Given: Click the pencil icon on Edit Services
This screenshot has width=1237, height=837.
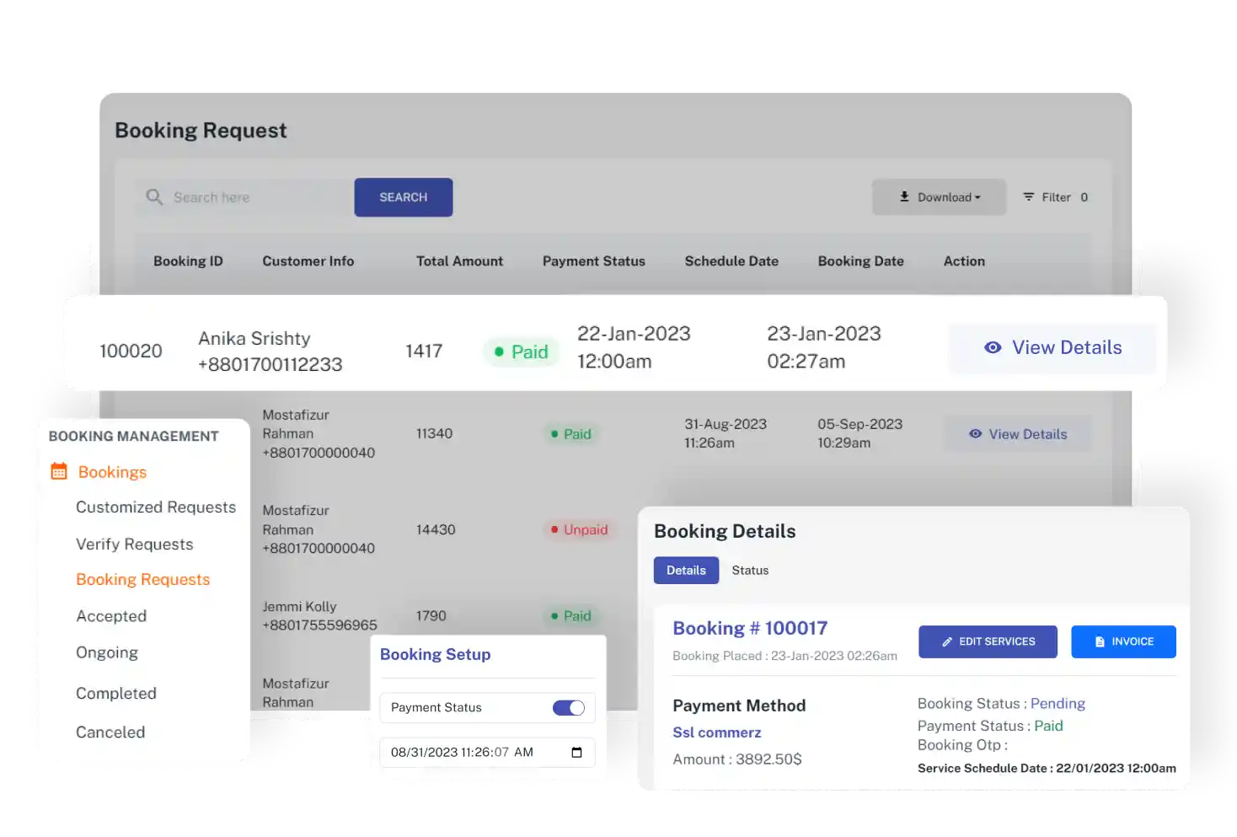Looking at the screenshot, I should 946,642.
